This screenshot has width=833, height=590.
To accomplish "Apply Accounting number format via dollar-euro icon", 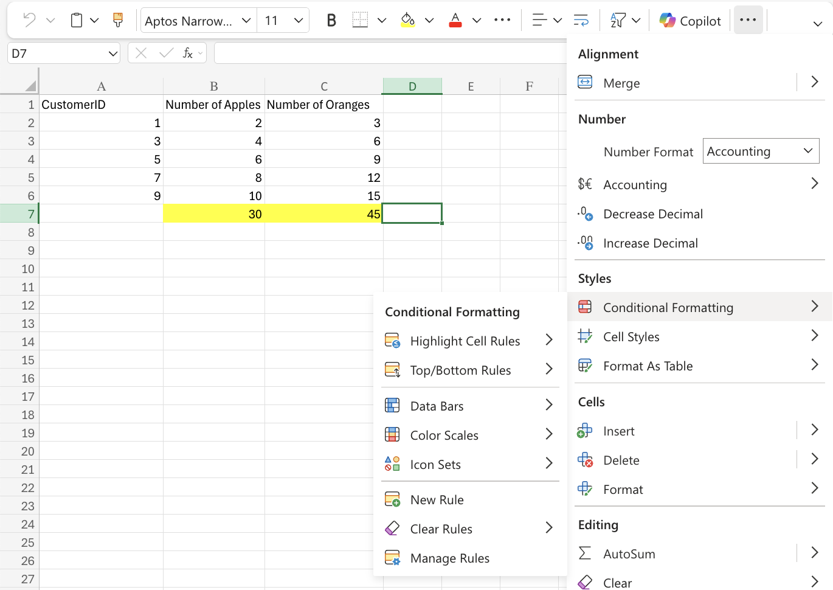I will [x=634, y=184].
